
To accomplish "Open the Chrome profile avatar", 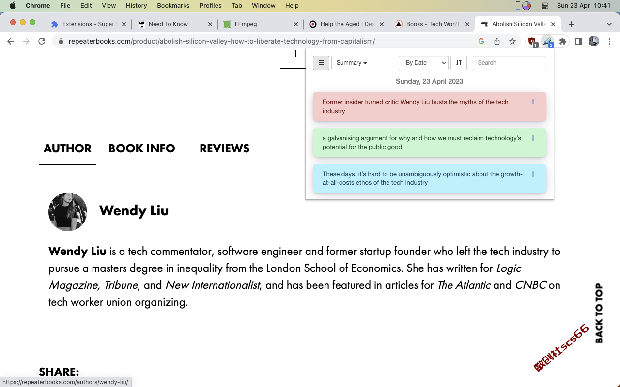I will [x=594, y=42].
